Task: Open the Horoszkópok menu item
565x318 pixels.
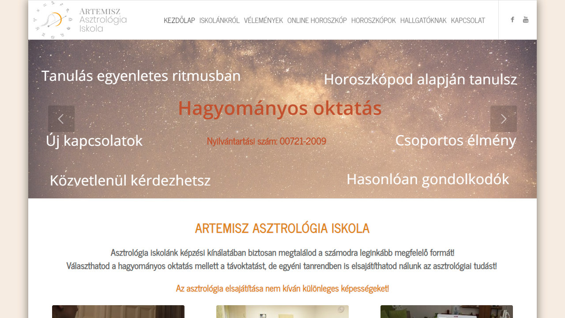Action: tap(373, 20)
